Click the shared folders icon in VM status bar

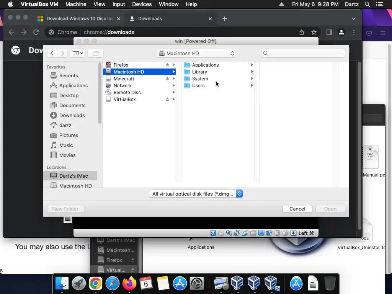pyautogui.click(x=253, y=233)
